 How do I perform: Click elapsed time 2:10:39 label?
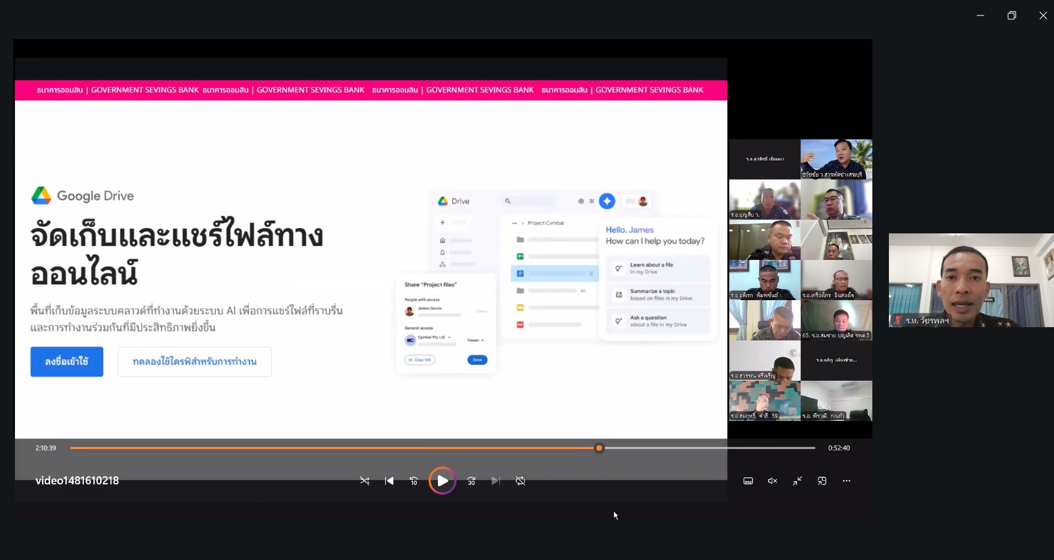(46, 448)
